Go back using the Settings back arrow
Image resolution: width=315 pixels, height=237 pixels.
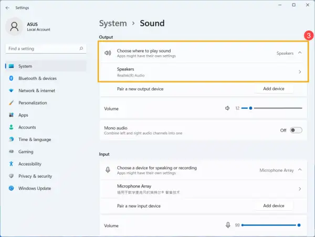click(x=7, y=8)
